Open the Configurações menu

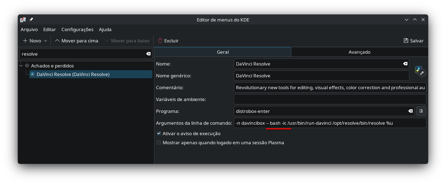(x=77, y=29)
